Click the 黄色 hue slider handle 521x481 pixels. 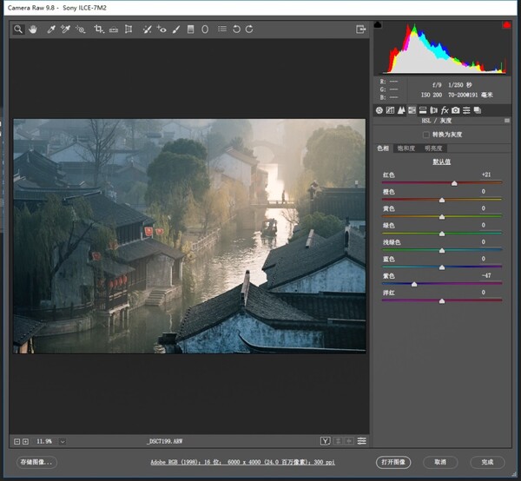[x=442, y=217]
